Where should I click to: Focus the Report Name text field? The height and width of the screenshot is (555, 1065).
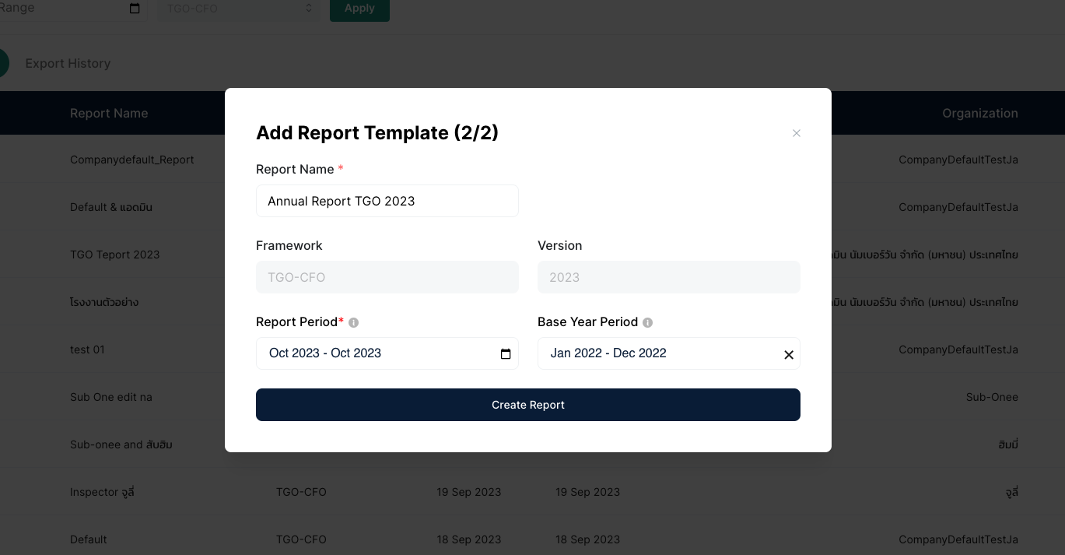[x=387, y=201]
